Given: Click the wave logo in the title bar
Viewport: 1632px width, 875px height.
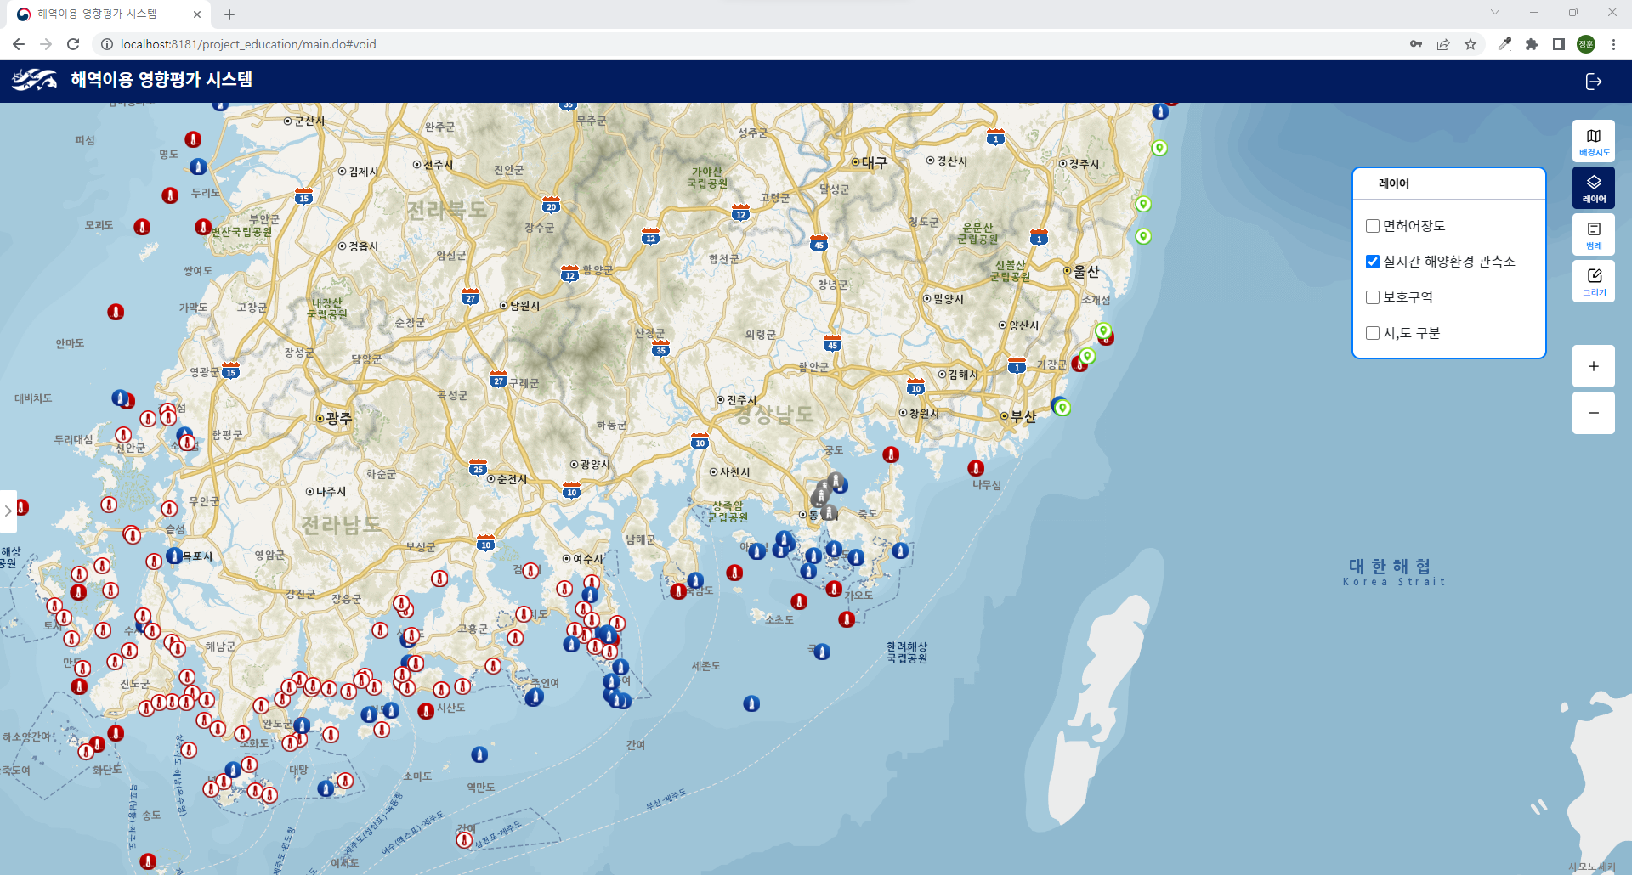Looking at the screenshot, I should tap(35, 81).
